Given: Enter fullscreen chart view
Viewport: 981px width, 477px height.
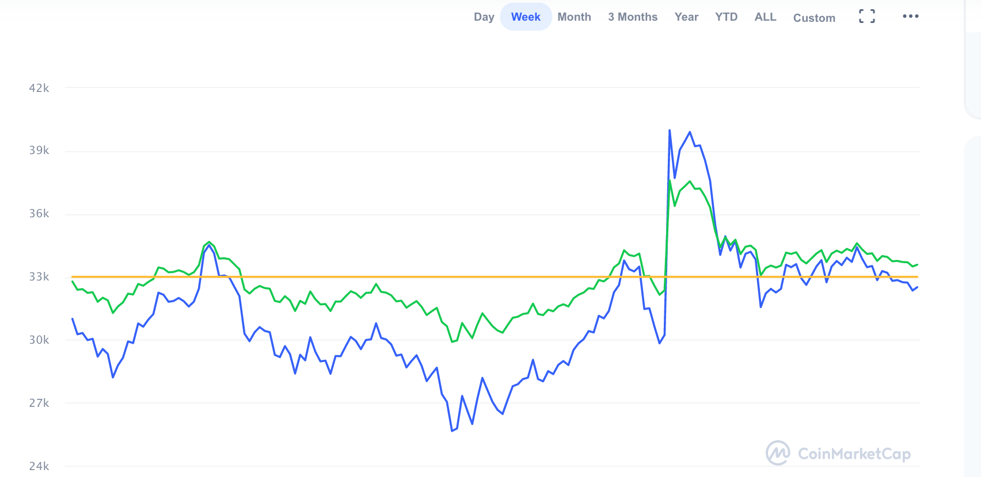Looking at the screenshot, I should coord(866,17).
